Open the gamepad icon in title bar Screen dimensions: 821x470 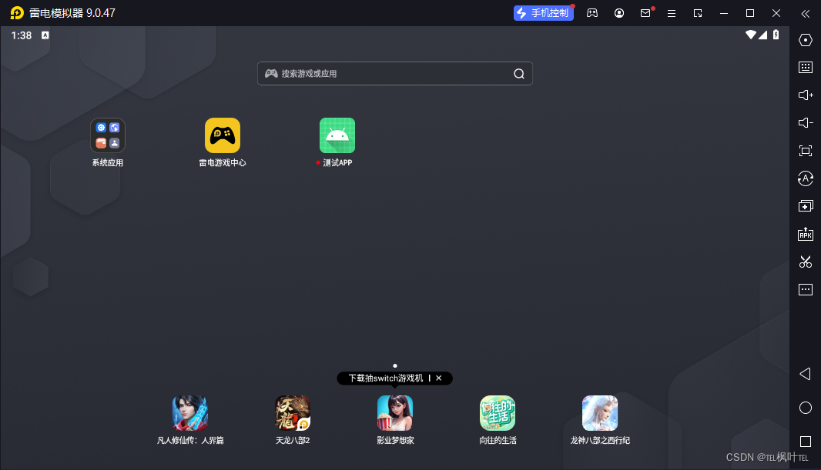pos(592,13)
